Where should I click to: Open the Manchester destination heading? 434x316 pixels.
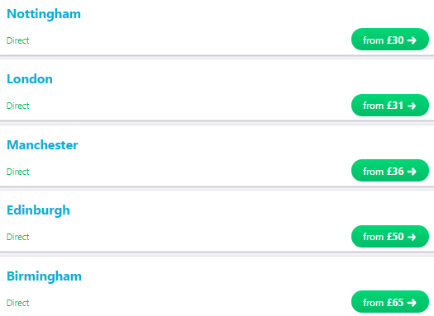[x=42, y=145]
